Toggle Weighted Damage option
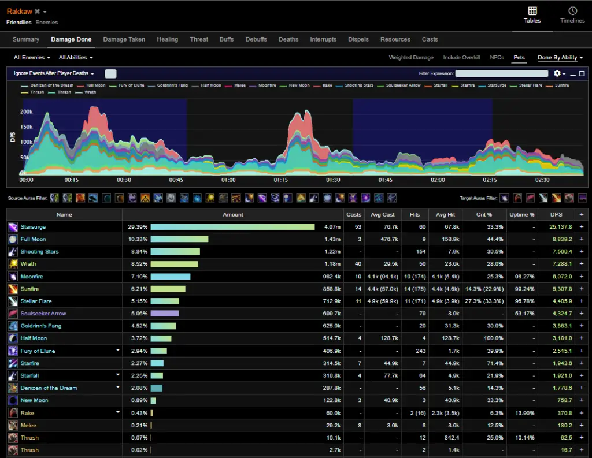The image size is (592, 458). tap(411, 57)
